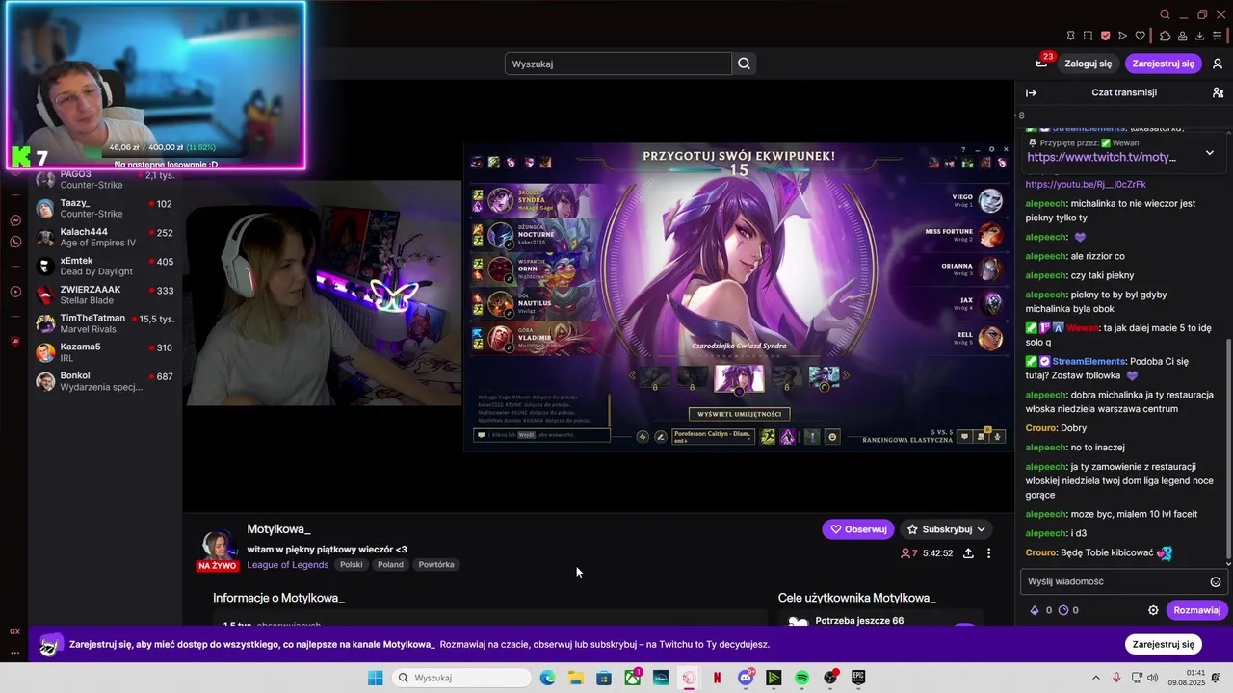
Task: Click the Motylkowa_ channel name
Action: click(278, 529)
